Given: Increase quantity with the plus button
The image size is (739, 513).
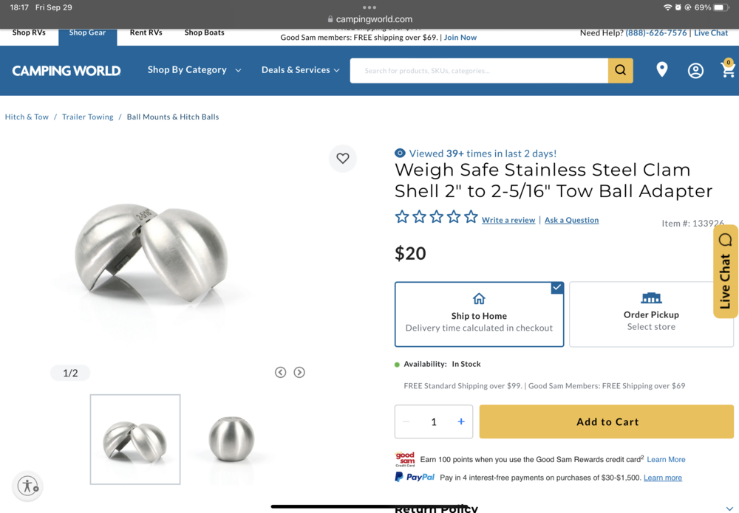Looking at the screenshot, I should (x=461, y=421).
